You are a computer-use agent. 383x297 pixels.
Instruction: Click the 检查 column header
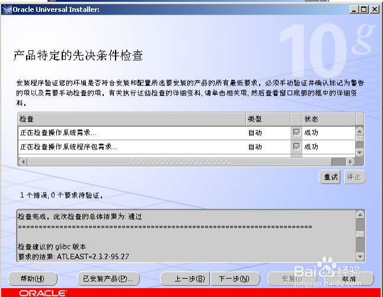point(132,119)
